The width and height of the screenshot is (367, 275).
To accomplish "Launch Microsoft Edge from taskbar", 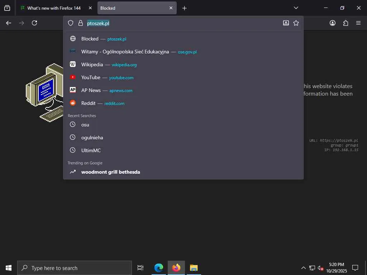I will [159, 268].
